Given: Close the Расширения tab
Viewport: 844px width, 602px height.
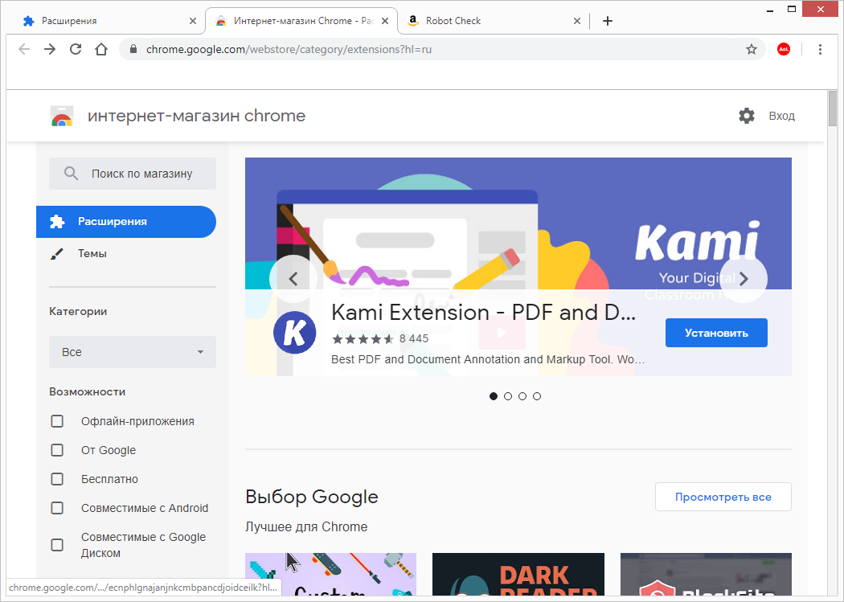Looking at the screenshot, I should click(193, 21).
